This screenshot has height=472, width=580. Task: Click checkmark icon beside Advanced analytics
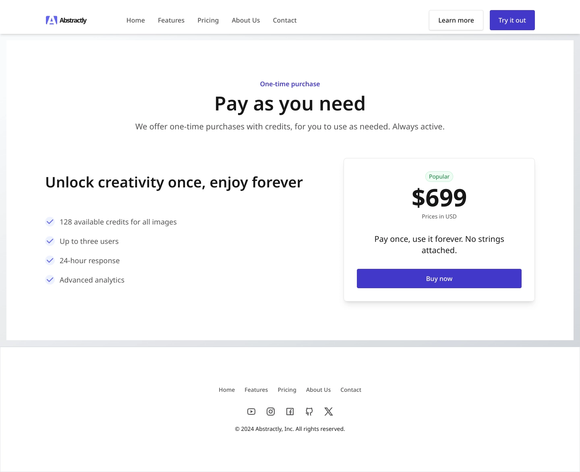tap(50, 280)
